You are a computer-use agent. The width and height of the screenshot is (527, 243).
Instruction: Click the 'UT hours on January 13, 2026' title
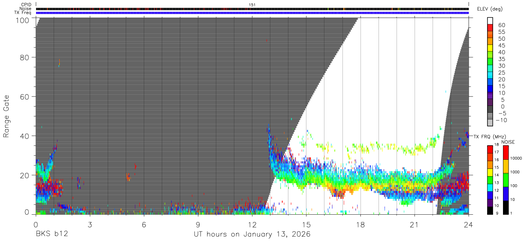251,234
